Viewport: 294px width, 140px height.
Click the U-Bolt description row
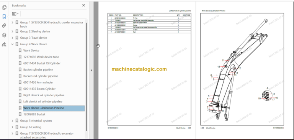(x=135, y=30)
